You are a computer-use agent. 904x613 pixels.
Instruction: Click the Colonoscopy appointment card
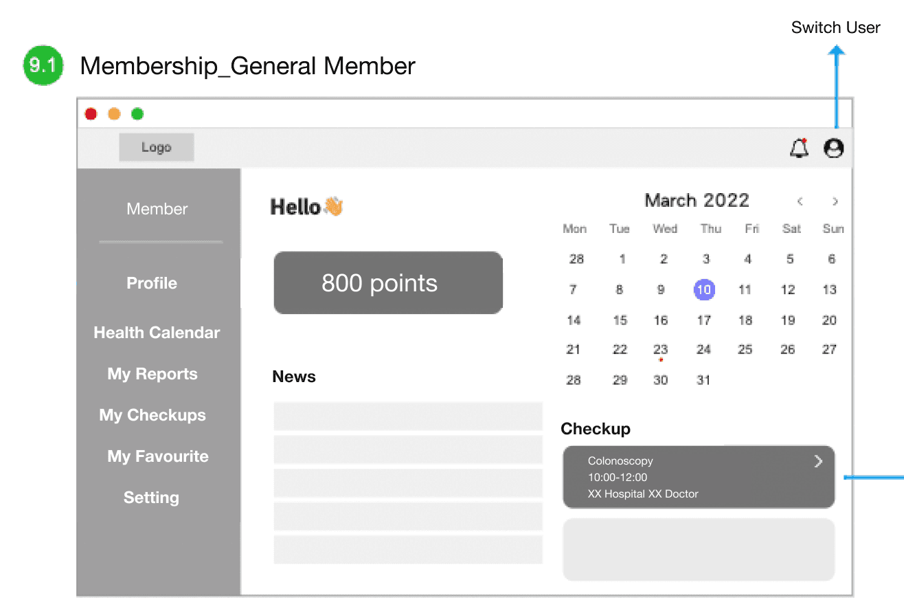pyautogui.click(x=699, y=477)
